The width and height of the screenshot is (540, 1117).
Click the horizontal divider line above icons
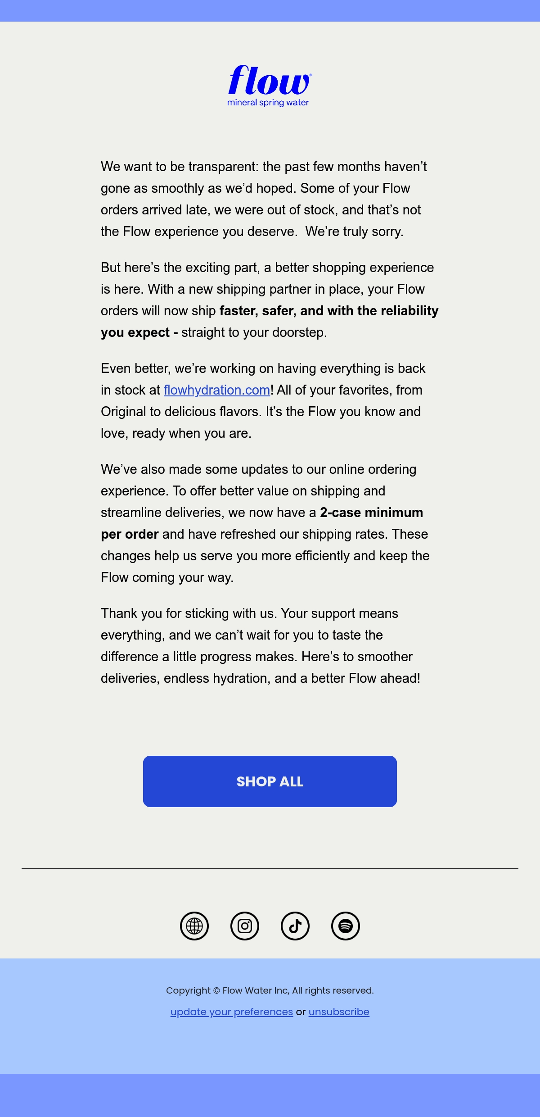[270, 869]
